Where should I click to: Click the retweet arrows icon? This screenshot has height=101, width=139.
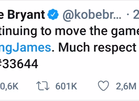(43, 86)
